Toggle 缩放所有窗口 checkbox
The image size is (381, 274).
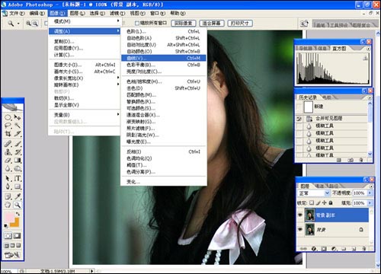pos(137,23)
